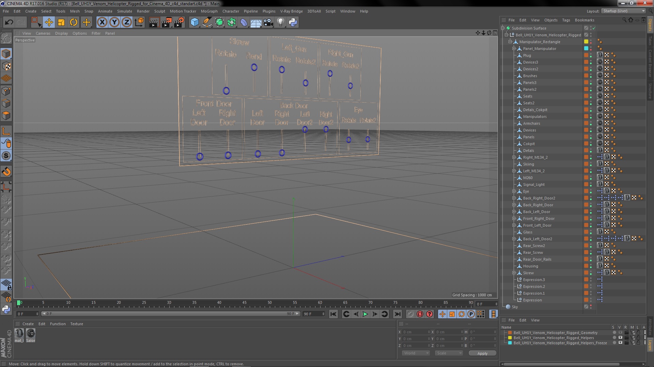654x367 pixels.
Task: Select Polygons mode in left toolbar
Action: (6, 116)
